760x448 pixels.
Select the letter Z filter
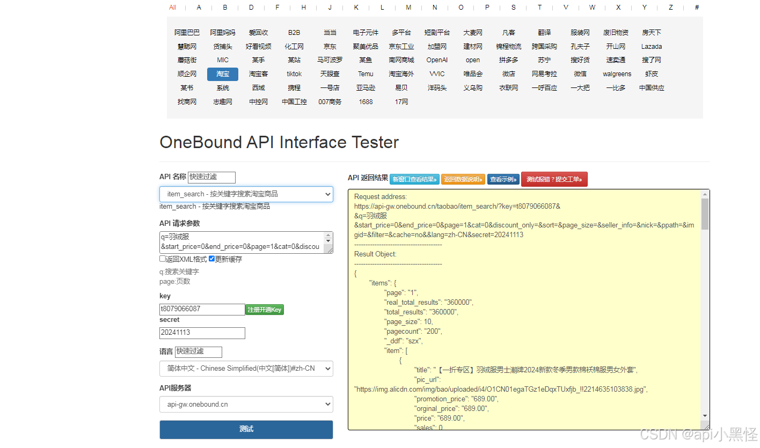click(x=671, y=8)
